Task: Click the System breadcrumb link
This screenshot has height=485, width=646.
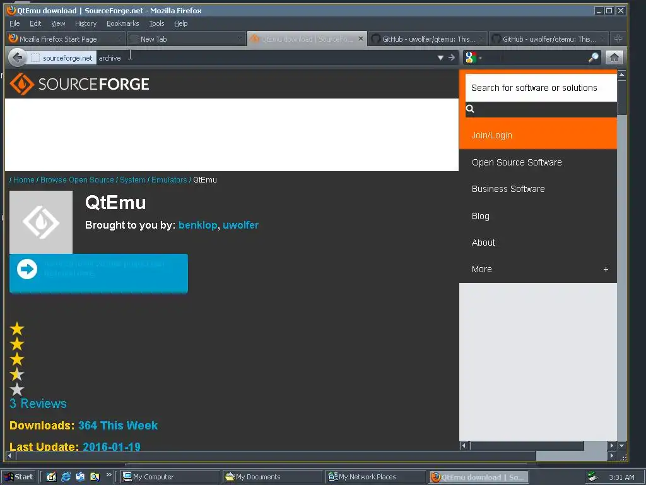Action: 132,180
